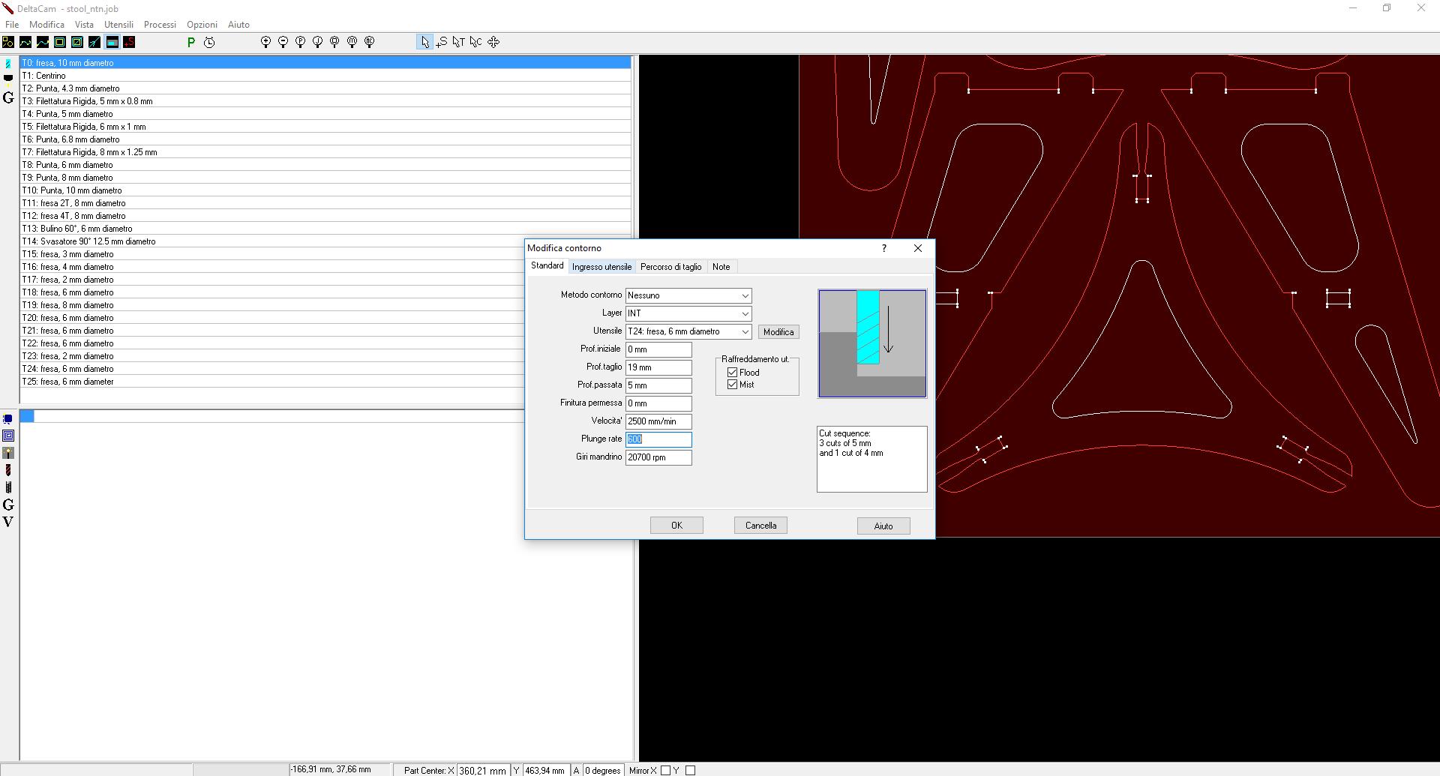Switch to the Note tab
Image resolution: width=1440 pixels, height=776 pixels.
[x=721, y=267]
